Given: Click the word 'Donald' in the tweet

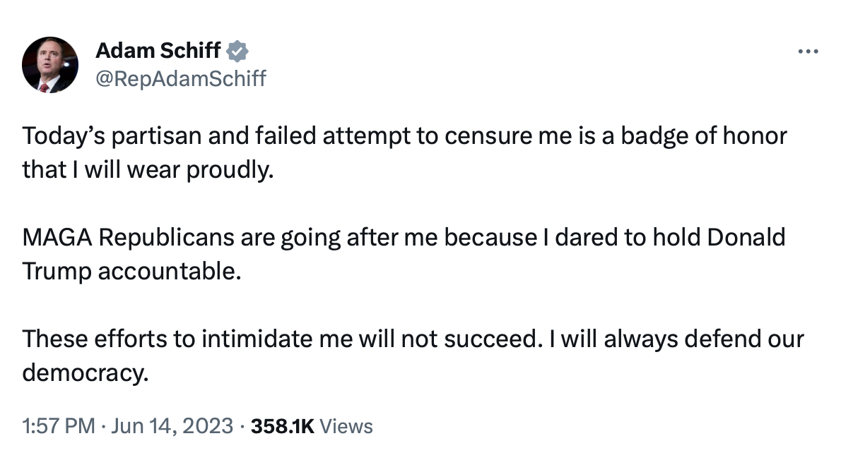Looking at the screenshot, I should (746, 237).
